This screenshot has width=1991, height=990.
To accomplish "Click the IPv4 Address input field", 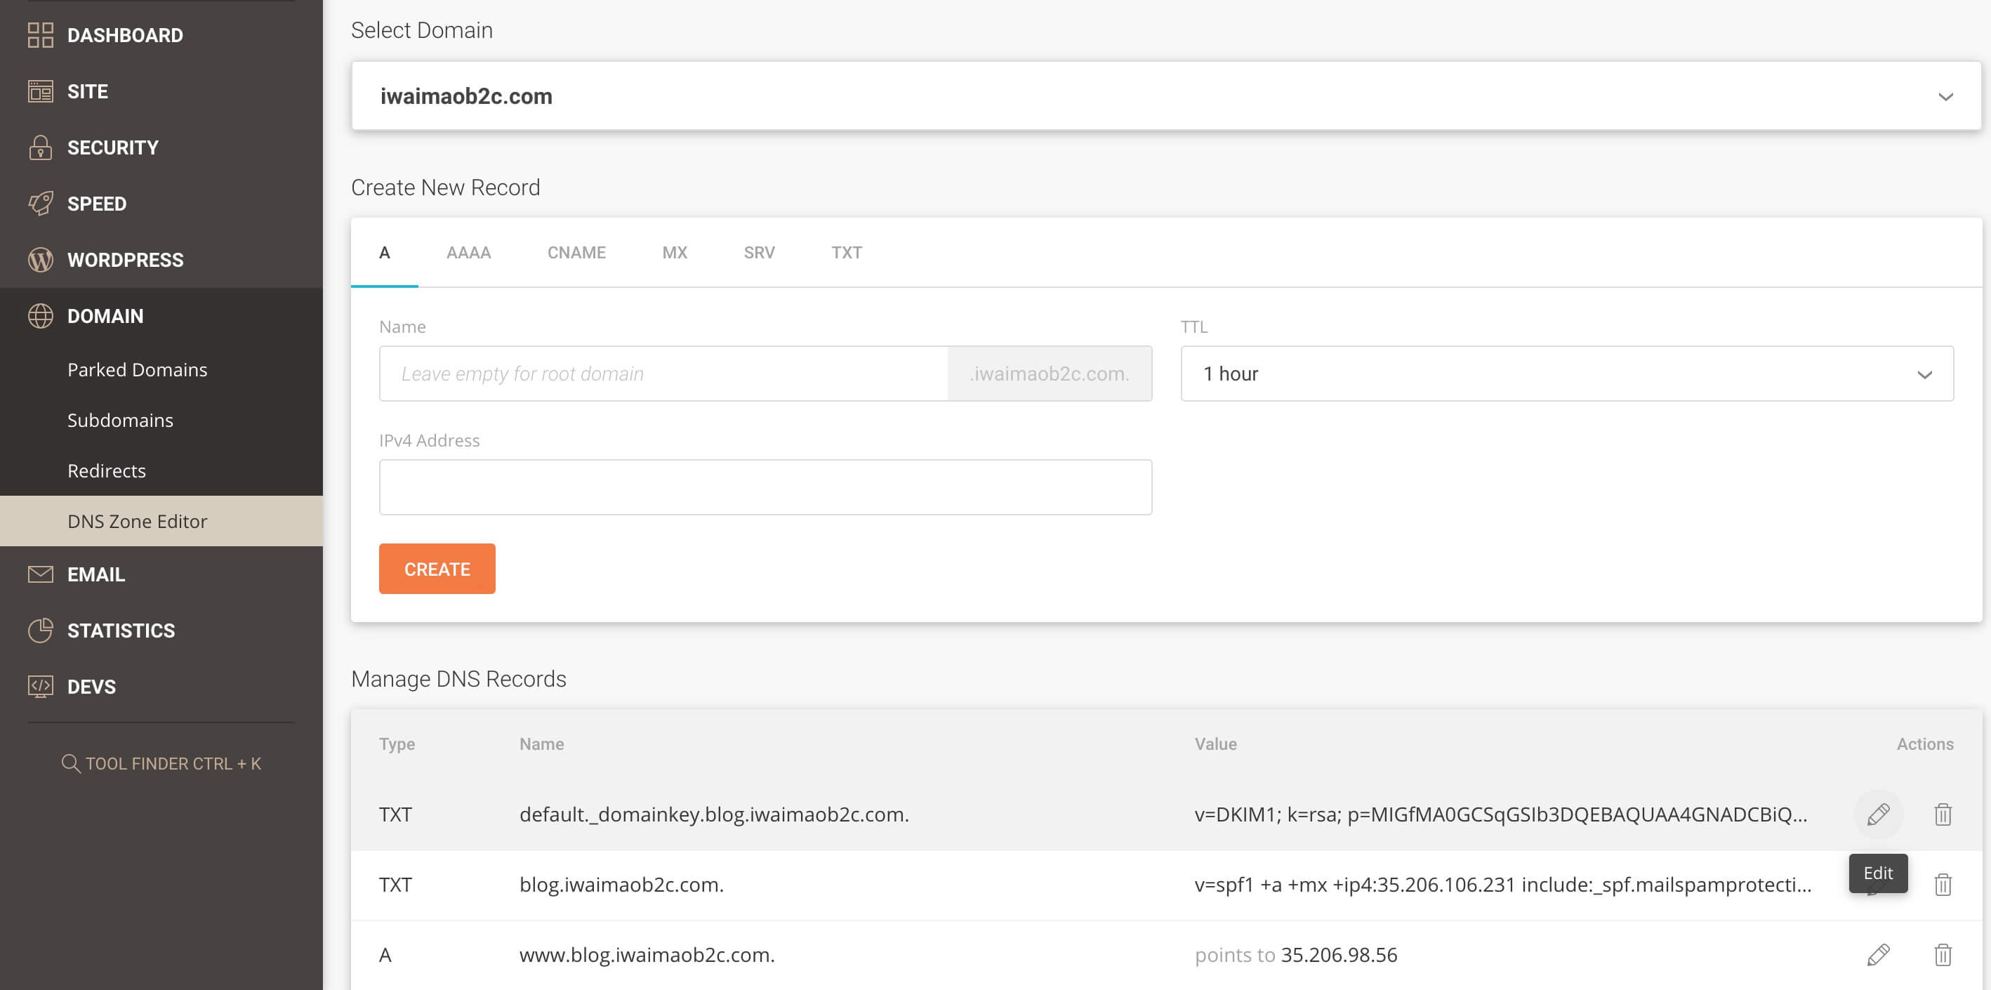I will [x=765, y=487].
